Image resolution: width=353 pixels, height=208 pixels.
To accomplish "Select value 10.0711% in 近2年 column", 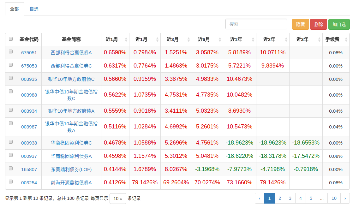I will pos(272,52).
